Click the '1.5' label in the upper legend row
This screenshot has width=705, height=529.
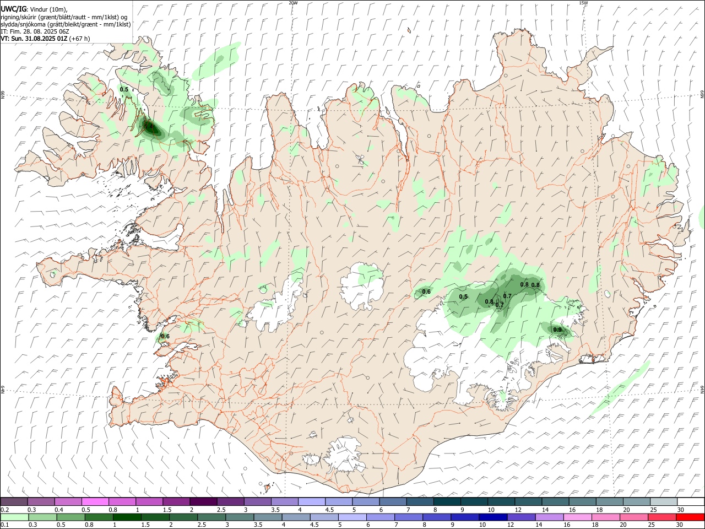[x=166, y=510]
